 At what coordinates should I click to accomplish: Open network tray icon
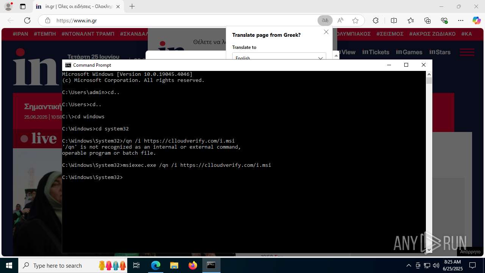[427, 265]
